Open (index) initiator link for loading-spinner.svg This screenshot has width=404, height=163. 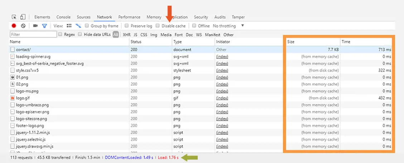[x=222, y=56]
